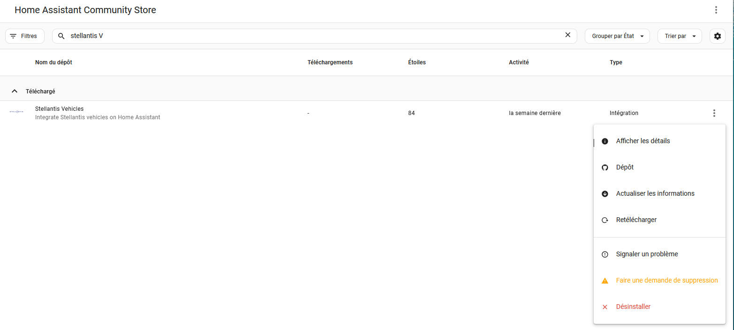734x330 pixels.
Task: Select Désinstaller from the menu
Action: coord(659,307)
